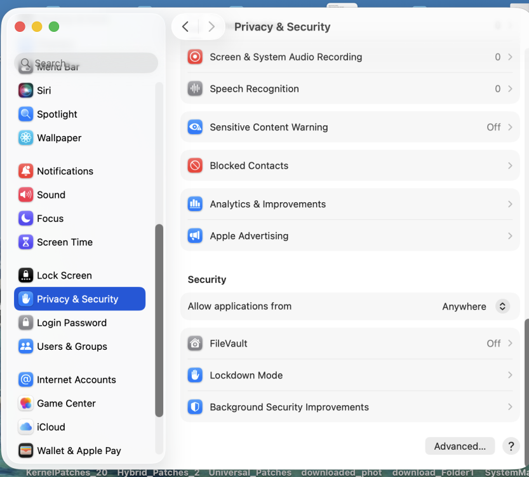The height and width of the screenshot is (477, 529).
Task: Click the Speech Recognition waveform icon
Action: pyautogui.click(x=195, y=88)
